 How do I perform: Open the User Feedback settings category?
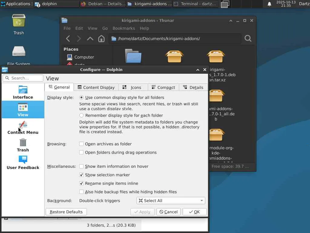click(23, 163)
